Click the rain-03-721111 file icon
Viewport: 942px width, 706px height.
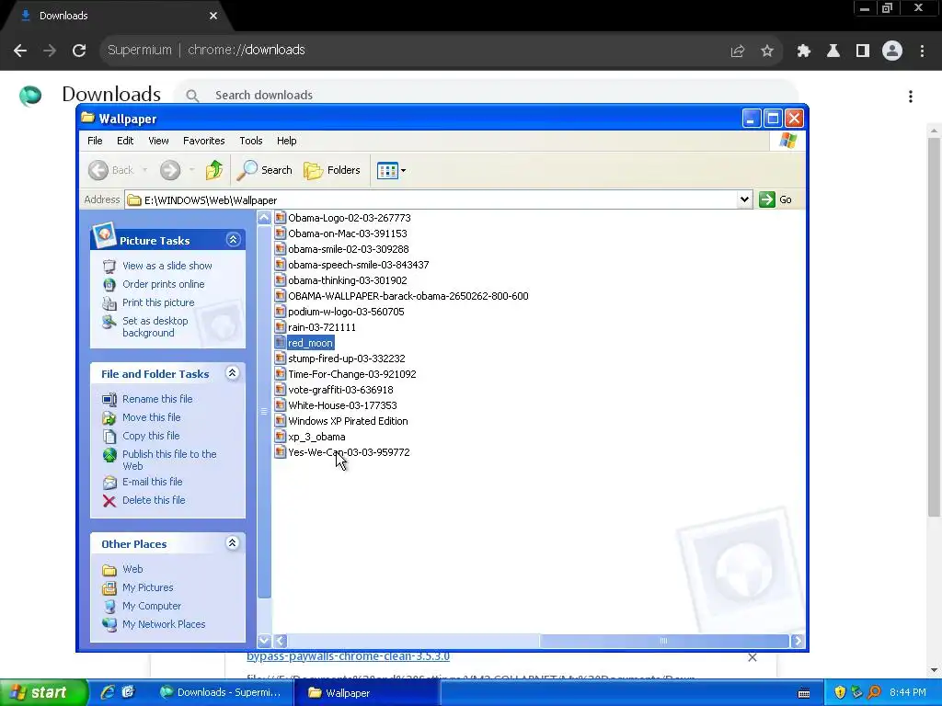tap(280, 326)
